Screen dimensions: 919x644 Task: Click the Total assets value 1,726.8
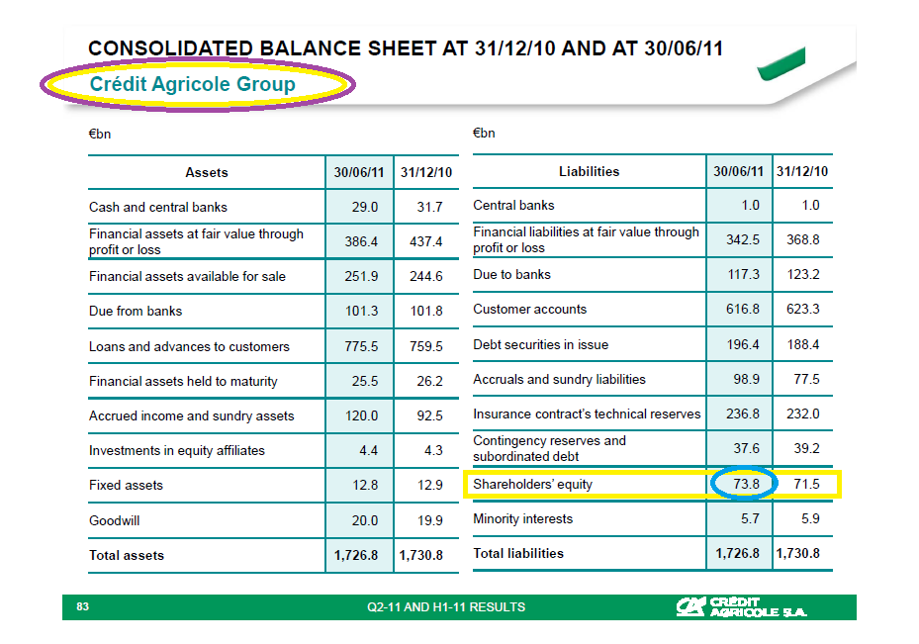pos(356,555)
